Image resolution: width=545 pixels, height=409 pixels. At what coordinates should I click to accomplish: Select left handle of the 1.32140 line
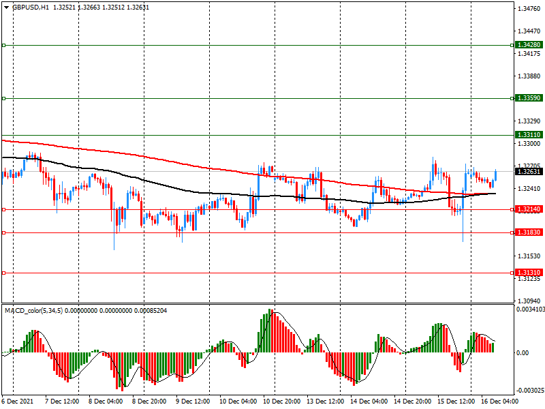coord(4,210)
